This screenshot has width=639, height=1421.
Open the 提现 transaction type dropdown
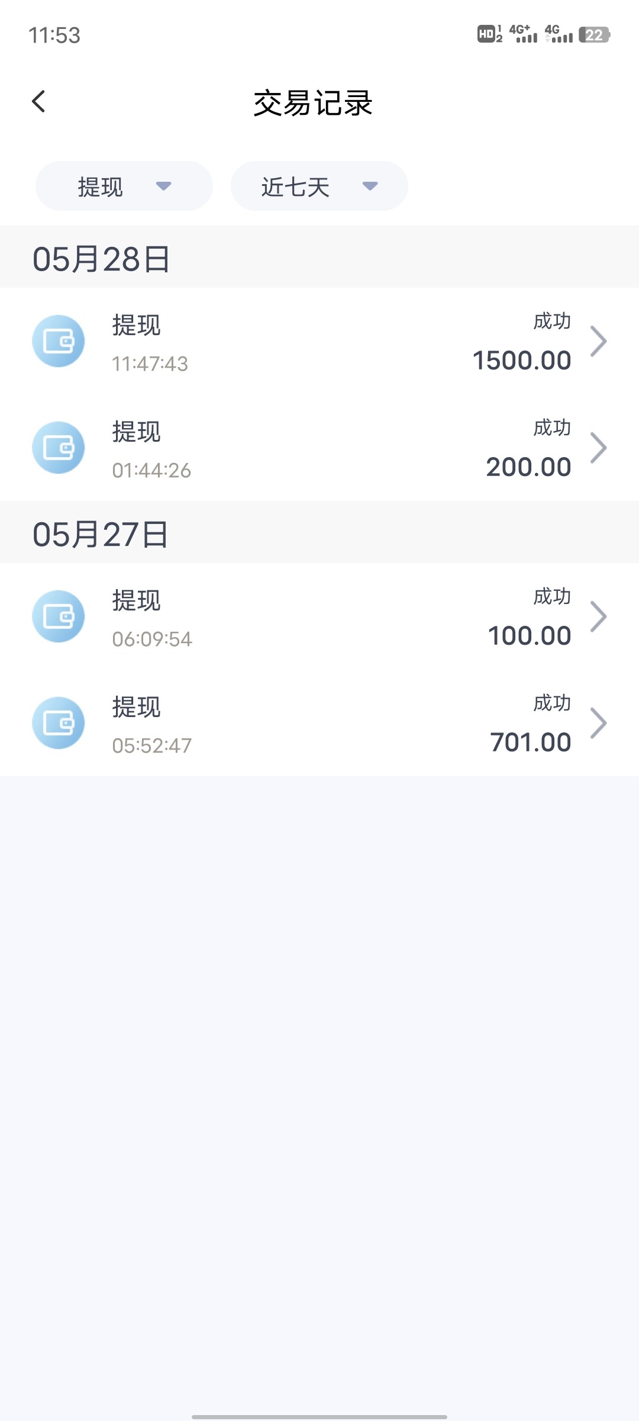[x=124, y=187]
